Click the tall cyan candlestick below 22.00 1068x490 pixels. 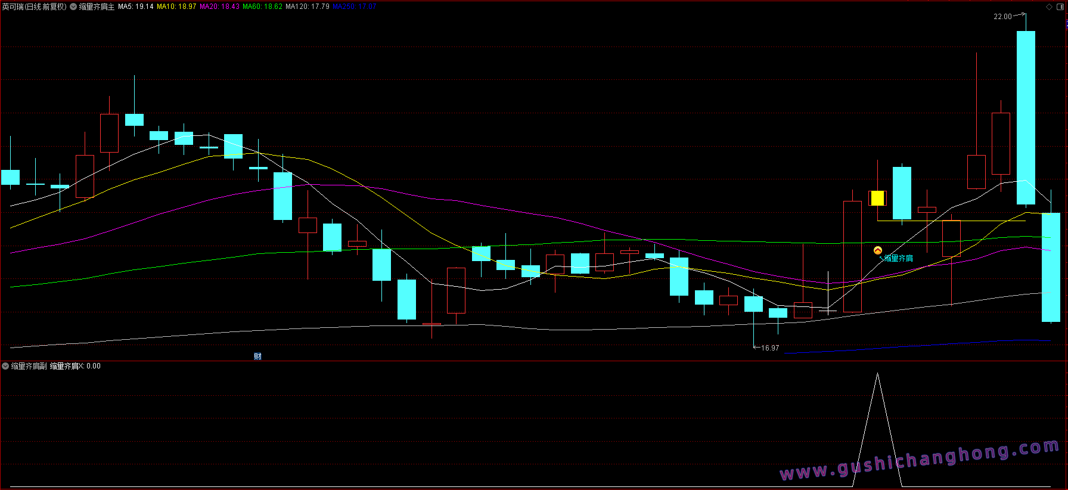[x=1026, y=117]
